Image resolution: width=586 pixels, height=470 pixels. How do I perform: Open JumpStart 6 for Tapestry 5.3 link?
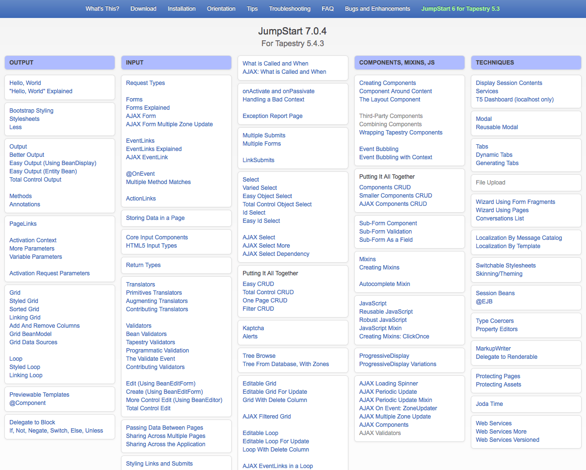point(460,9)
